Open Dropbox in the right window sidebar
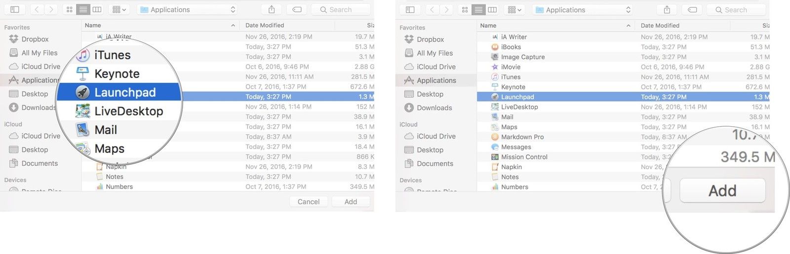The width and height of the screenshot is (790, 254). [x=430, y=39]
